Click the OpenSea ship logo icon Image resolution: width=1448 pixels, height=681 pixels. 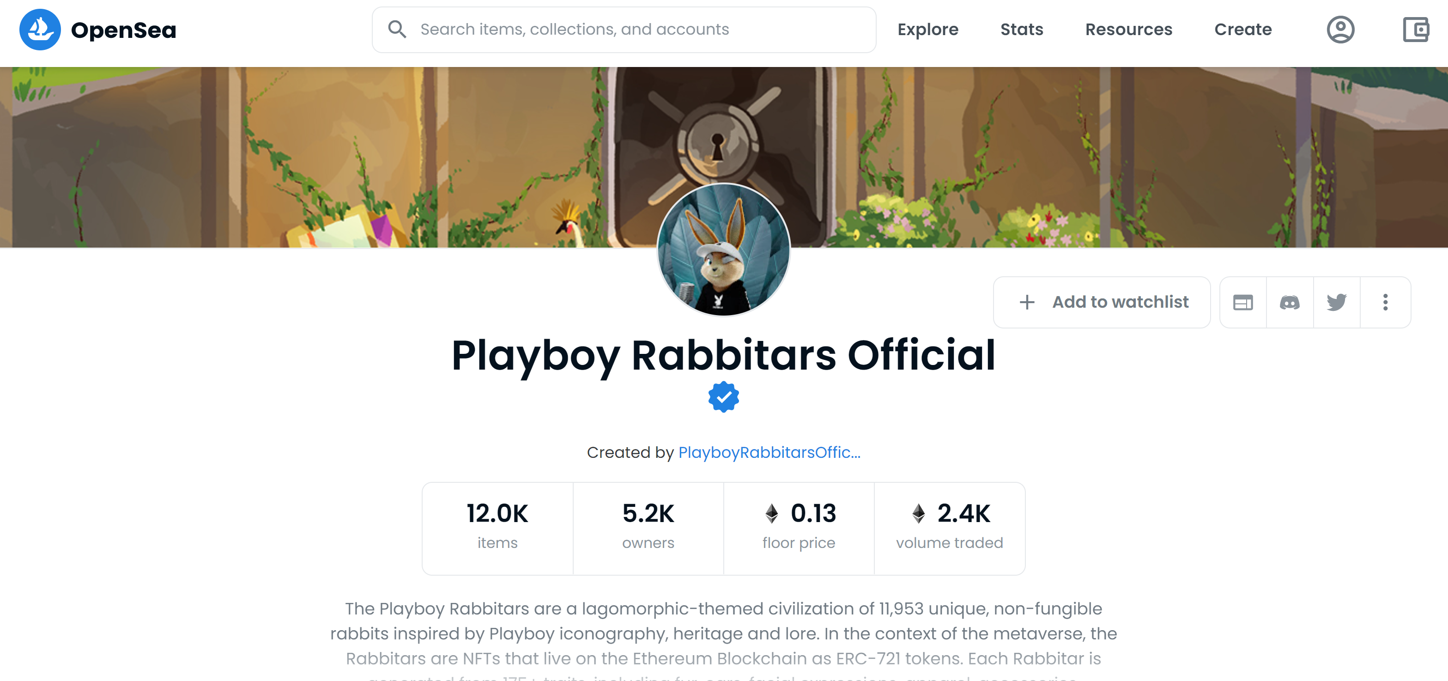40,30
